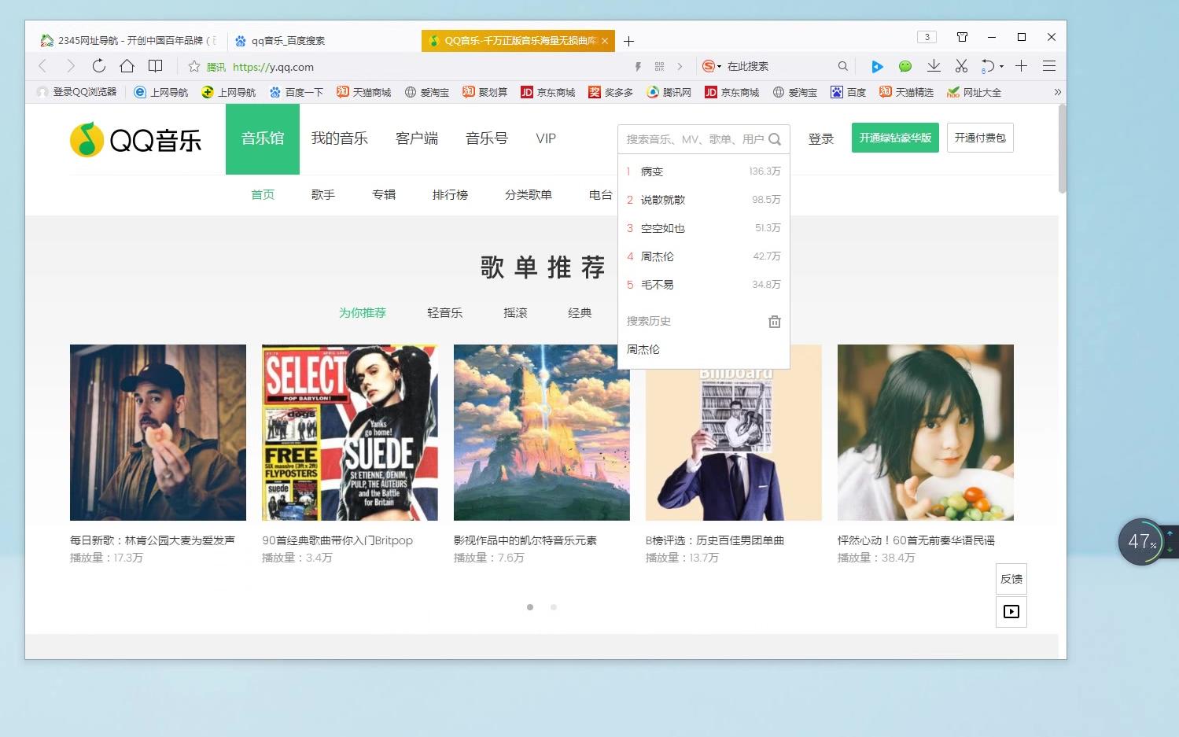Click the 反馈 feedback button

point(1011,579)
